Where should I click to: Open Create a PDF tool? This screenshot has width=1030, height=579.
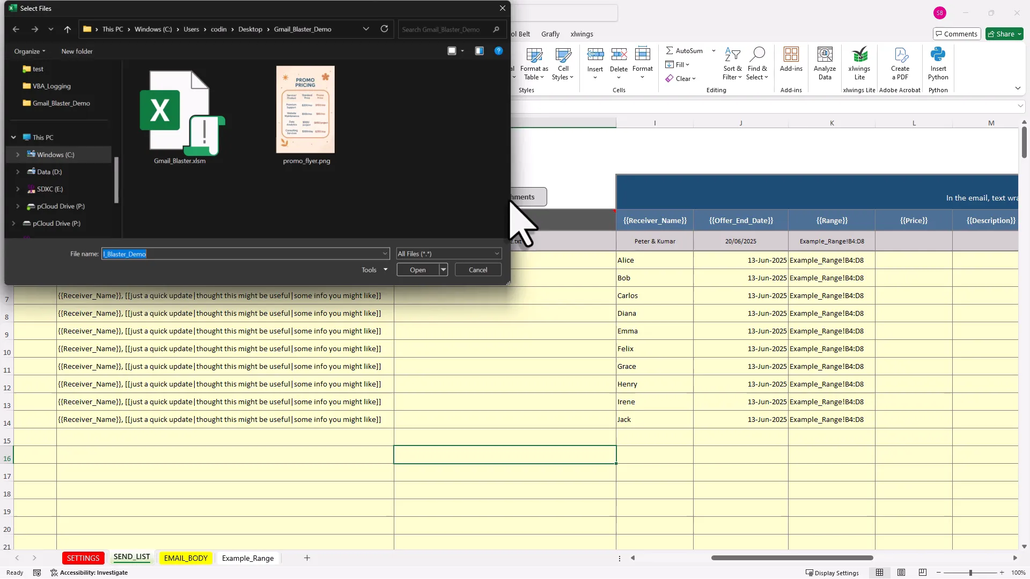[x=900, y=63]
